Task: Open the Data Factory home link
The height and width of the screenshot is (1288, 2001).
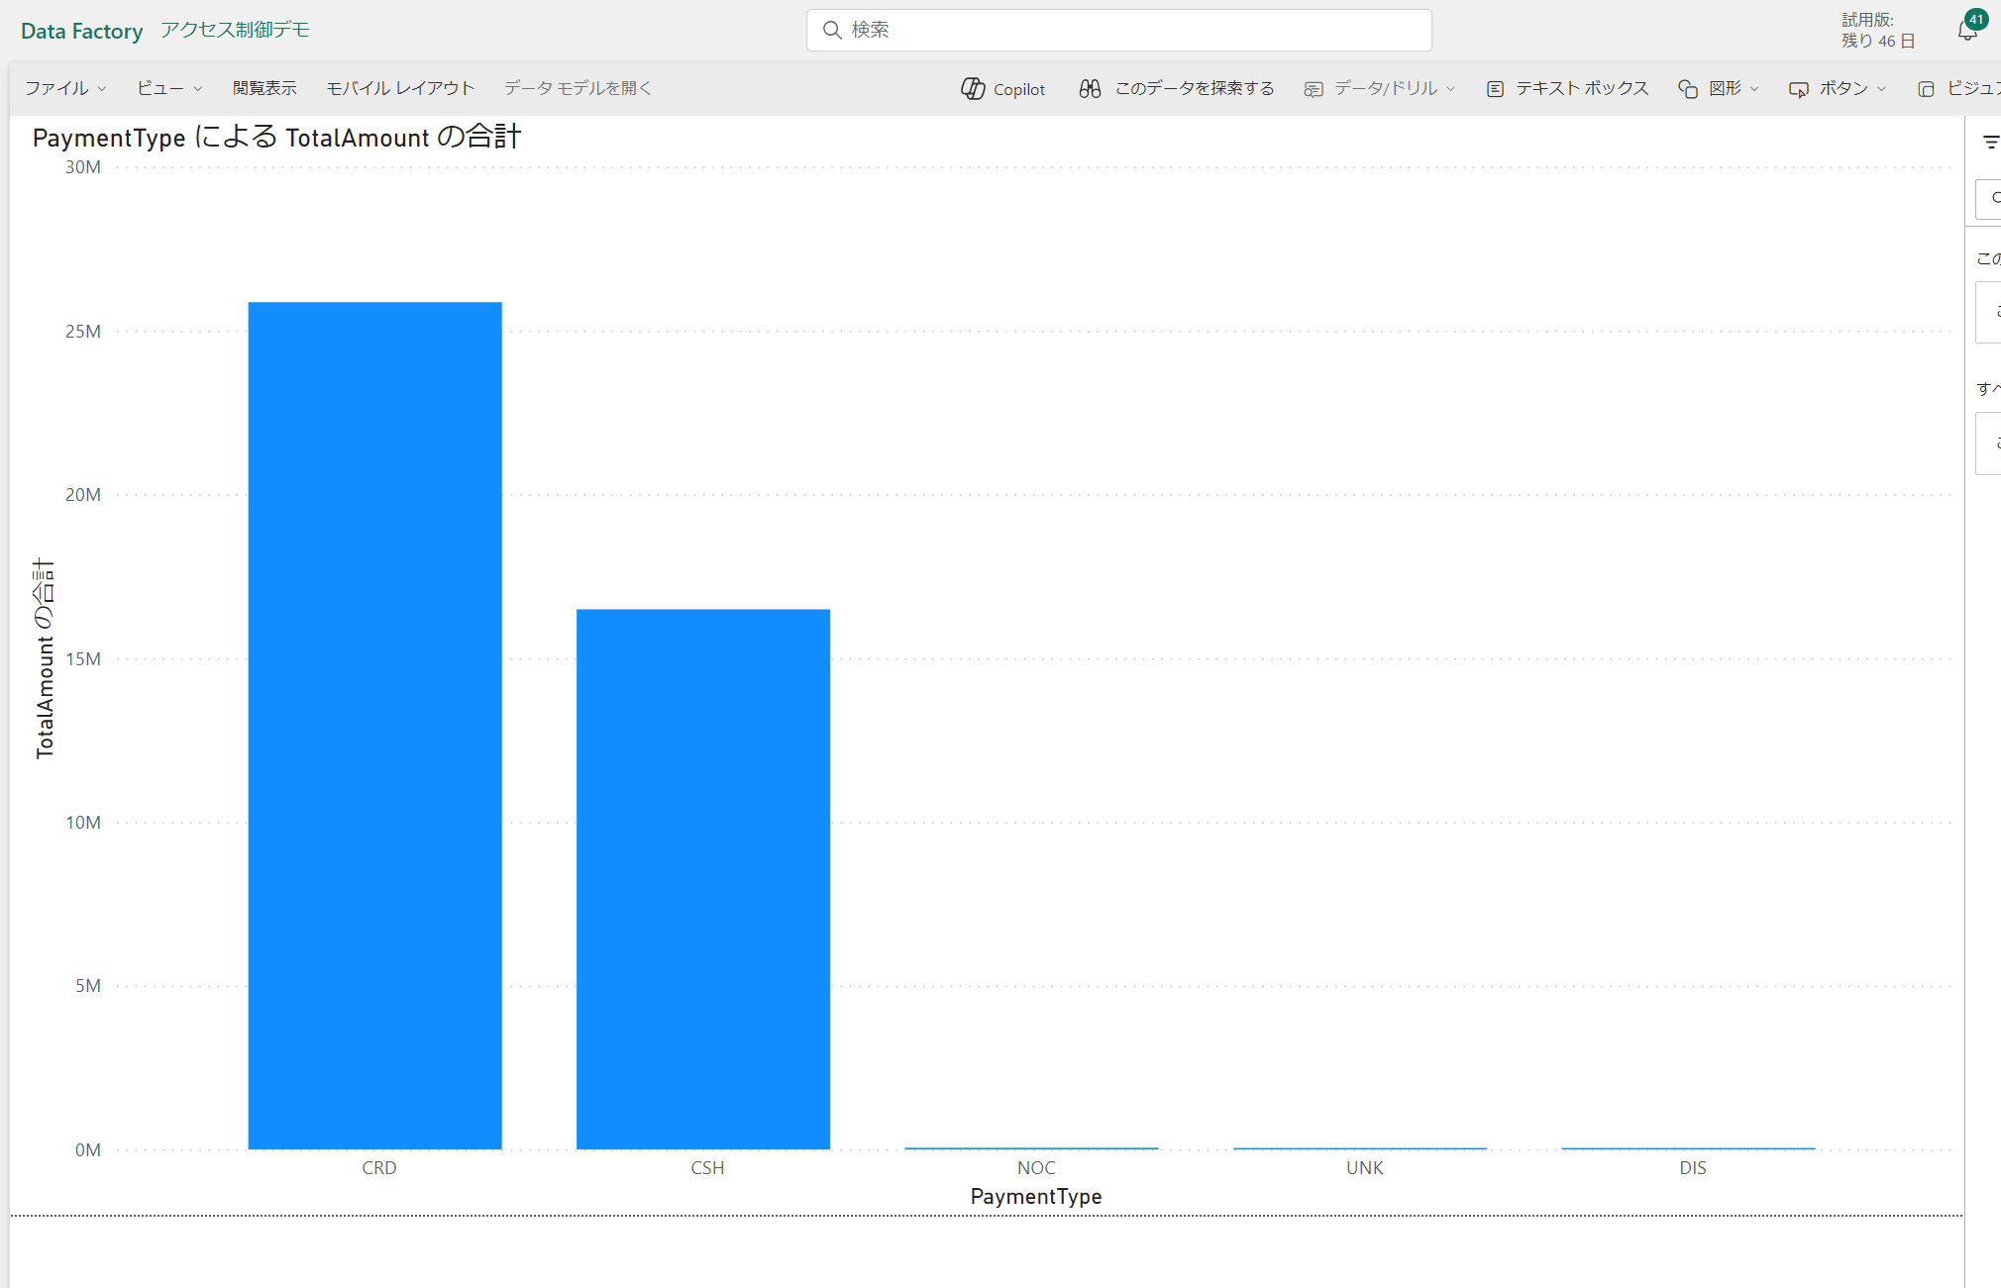Action: [81, 31]
